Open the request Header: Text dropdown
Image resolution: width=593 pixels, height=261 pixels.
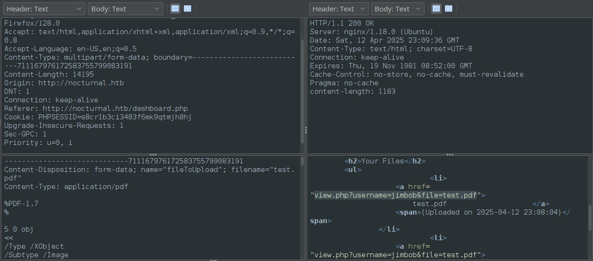click(44, 9)
